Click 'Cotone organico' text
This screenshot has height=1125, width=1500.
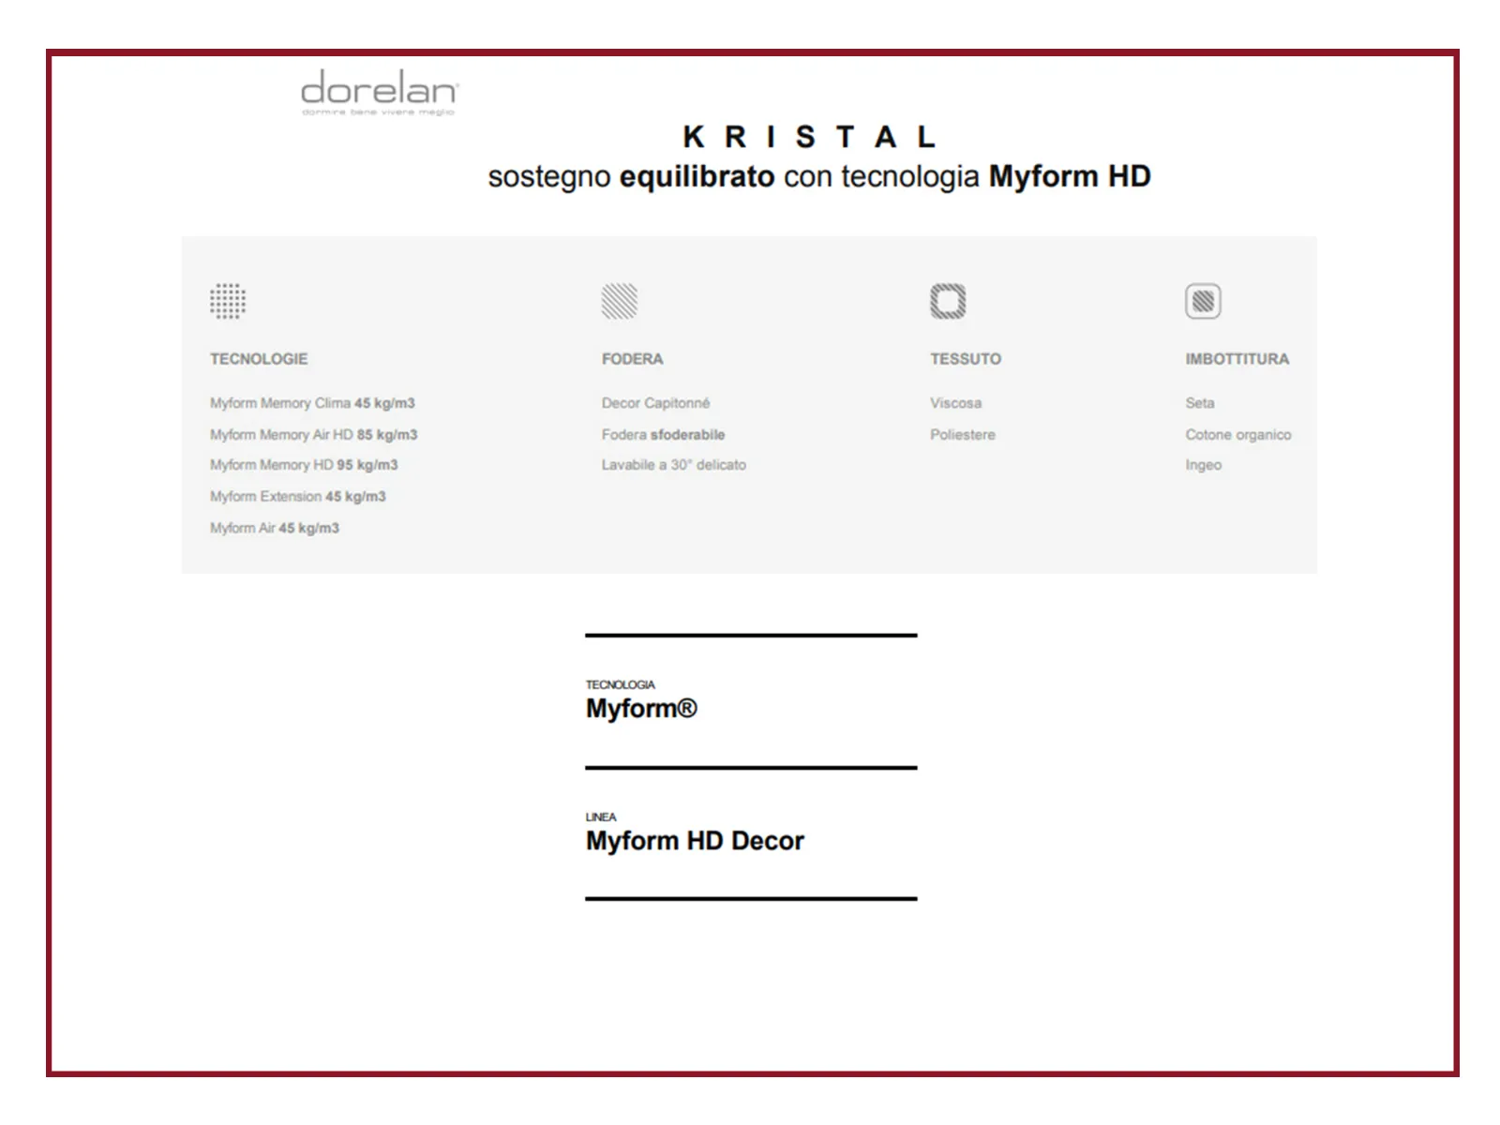click(1238, 435)
